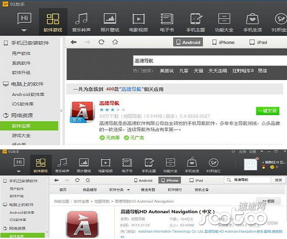Screen dimensions: 287x239
Task: Open 91积金汇 icon in bottom window
Action: (214, 165)
